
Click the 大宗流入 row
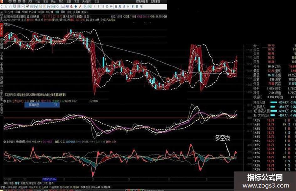coord(274,107)
